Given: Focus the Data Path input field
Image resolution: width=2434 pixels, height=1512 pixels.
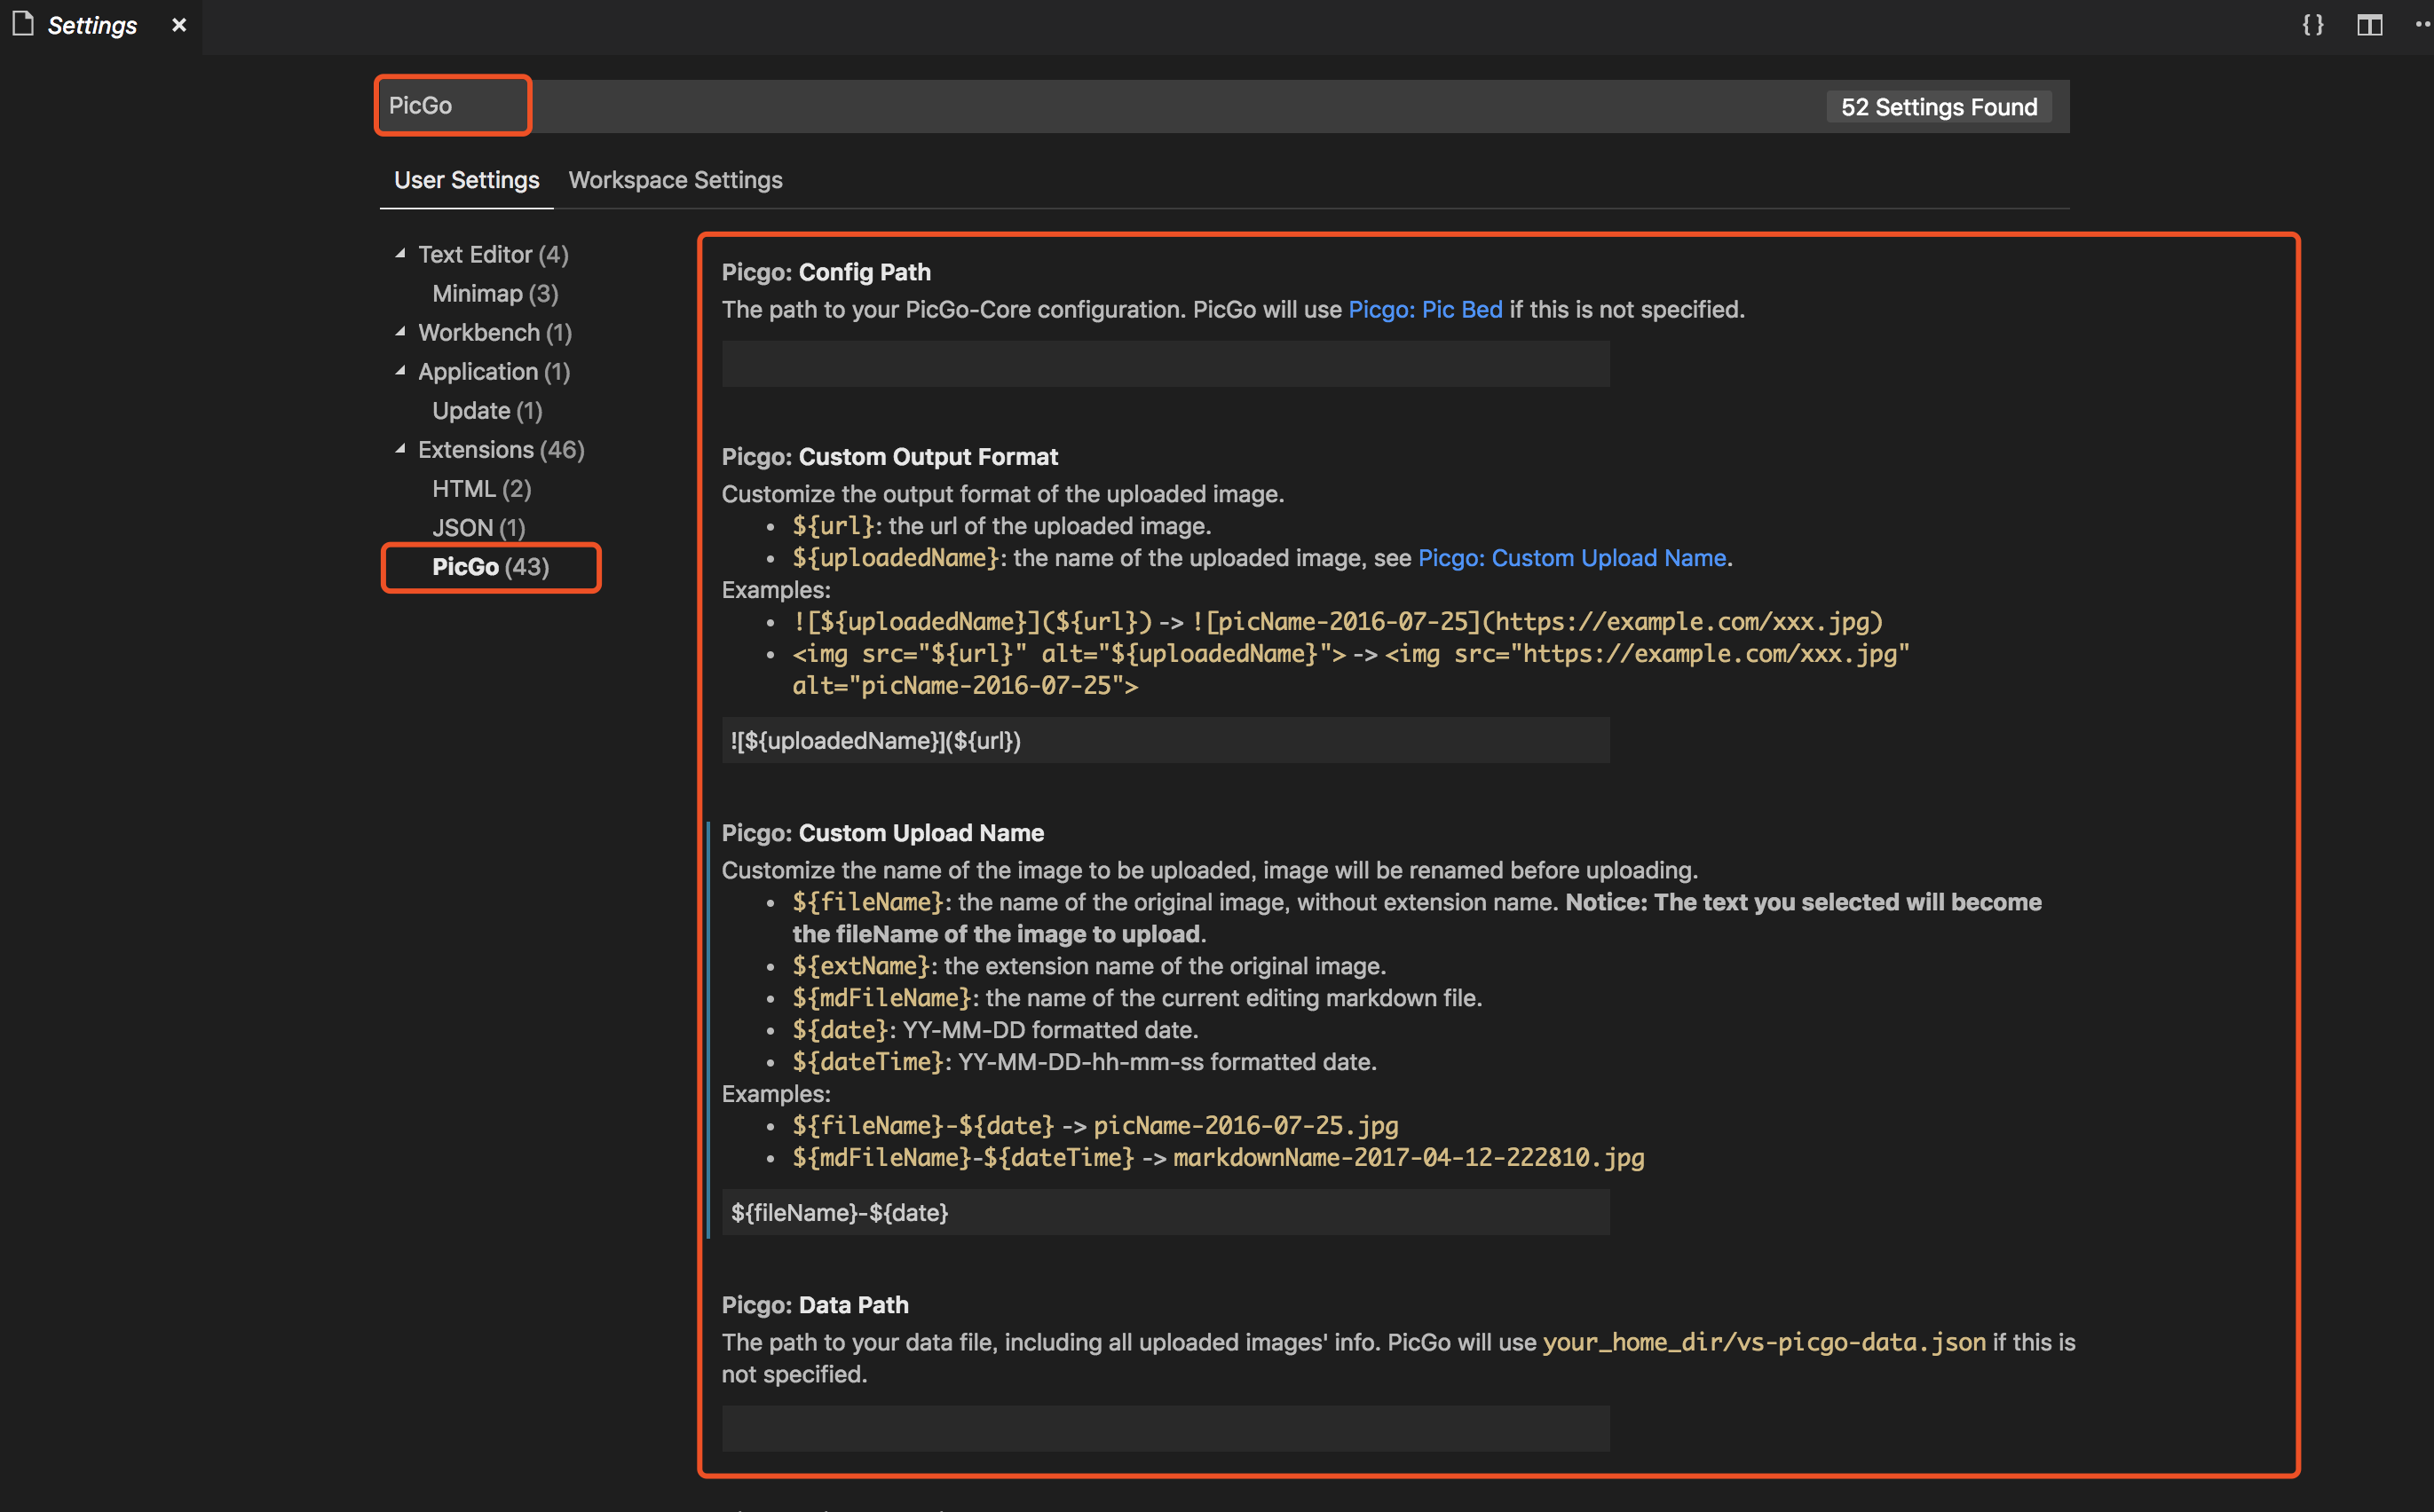Looking at the screenshot, I should pos(1165,1429).
